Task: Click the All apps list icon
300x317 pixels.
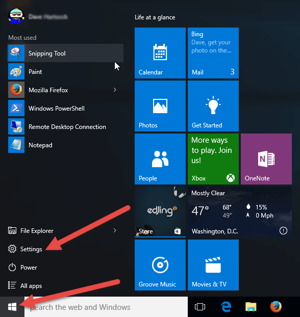Action: pos(12,285)
